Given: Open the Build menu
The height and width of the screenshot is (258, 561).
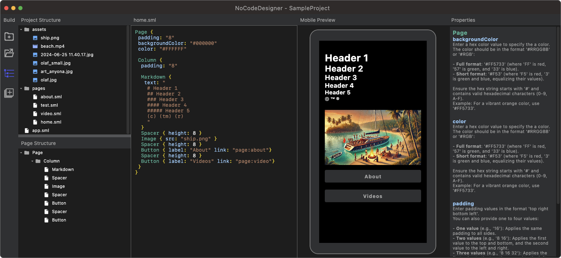Looking at the screenshot, I should [x=9, y=20].
